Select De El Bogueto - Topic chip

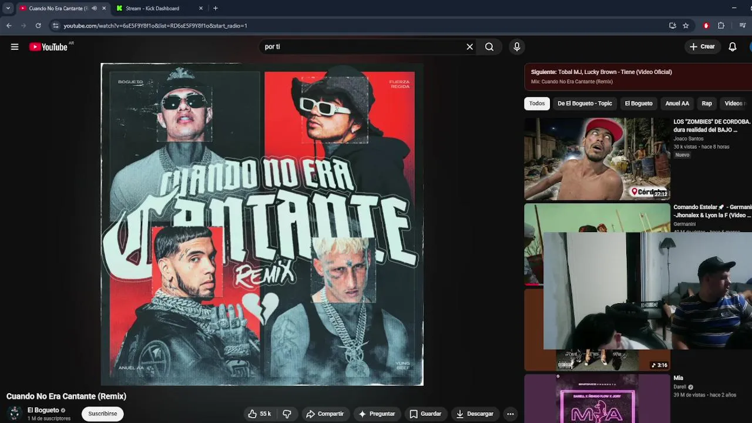pos(585,103)
